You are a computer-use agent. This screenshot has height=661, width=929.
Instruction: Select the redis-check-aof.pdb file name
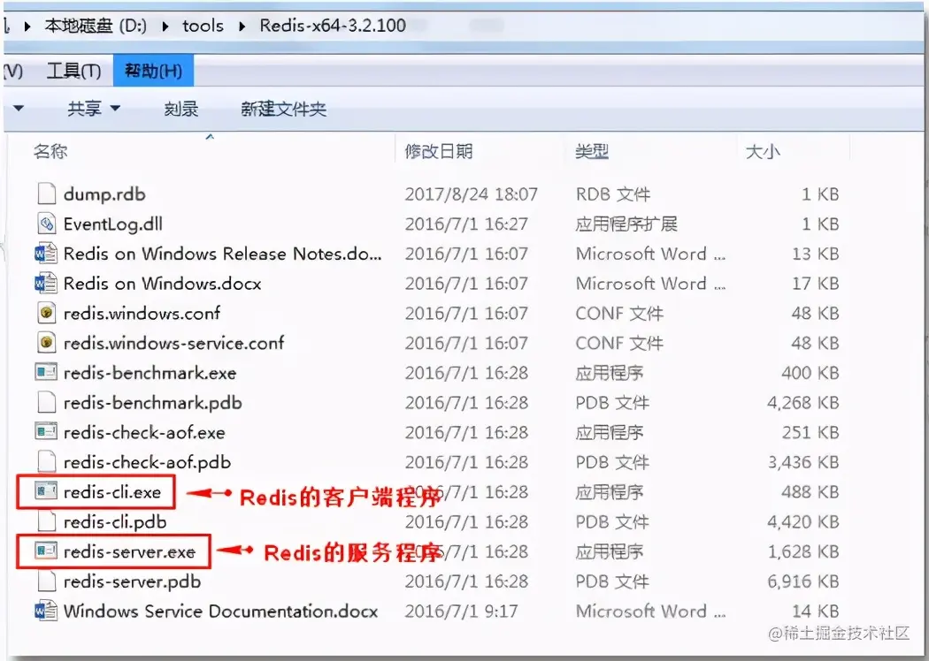147,462
